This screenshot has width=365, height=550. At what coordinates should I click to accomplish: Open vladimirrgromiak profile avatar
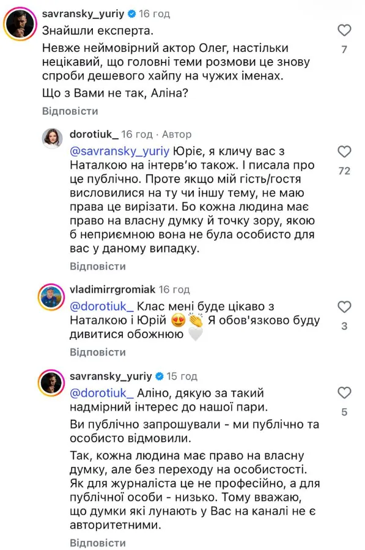click(51, 298)
